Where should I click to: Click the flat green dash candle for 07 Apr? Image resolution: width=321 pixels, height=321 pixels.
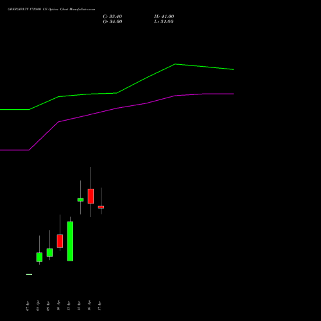point(29,274)
